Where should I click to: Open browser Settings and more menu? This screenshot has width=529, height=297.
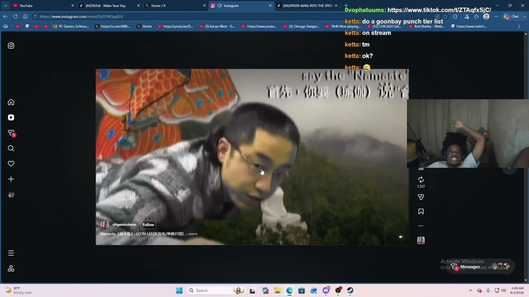pyautogui.click(x=496, y=16)
